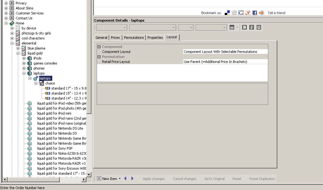Click the blue next item arrow
323x190 pixels.
click(132, 178)
